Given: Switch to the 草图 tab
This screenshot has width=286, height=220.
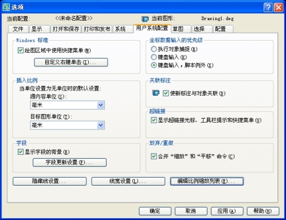Looking at the screenshot, I should pyautogui.click(x=181, y=29).
